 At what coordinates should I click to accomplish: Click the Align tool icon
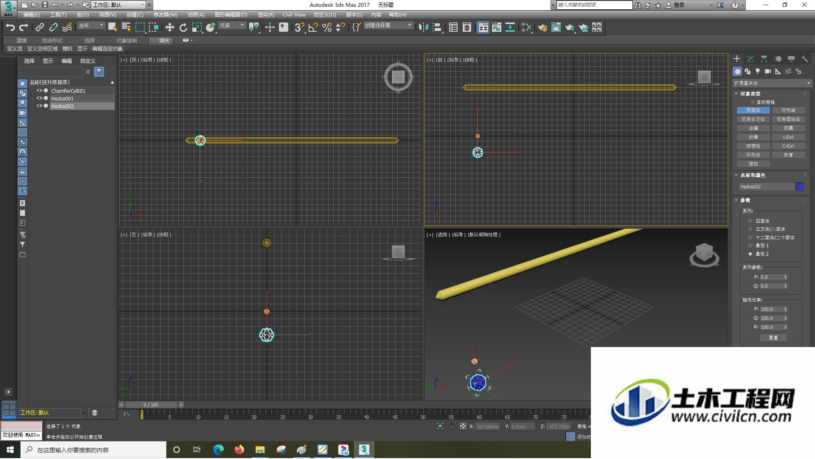437,28
